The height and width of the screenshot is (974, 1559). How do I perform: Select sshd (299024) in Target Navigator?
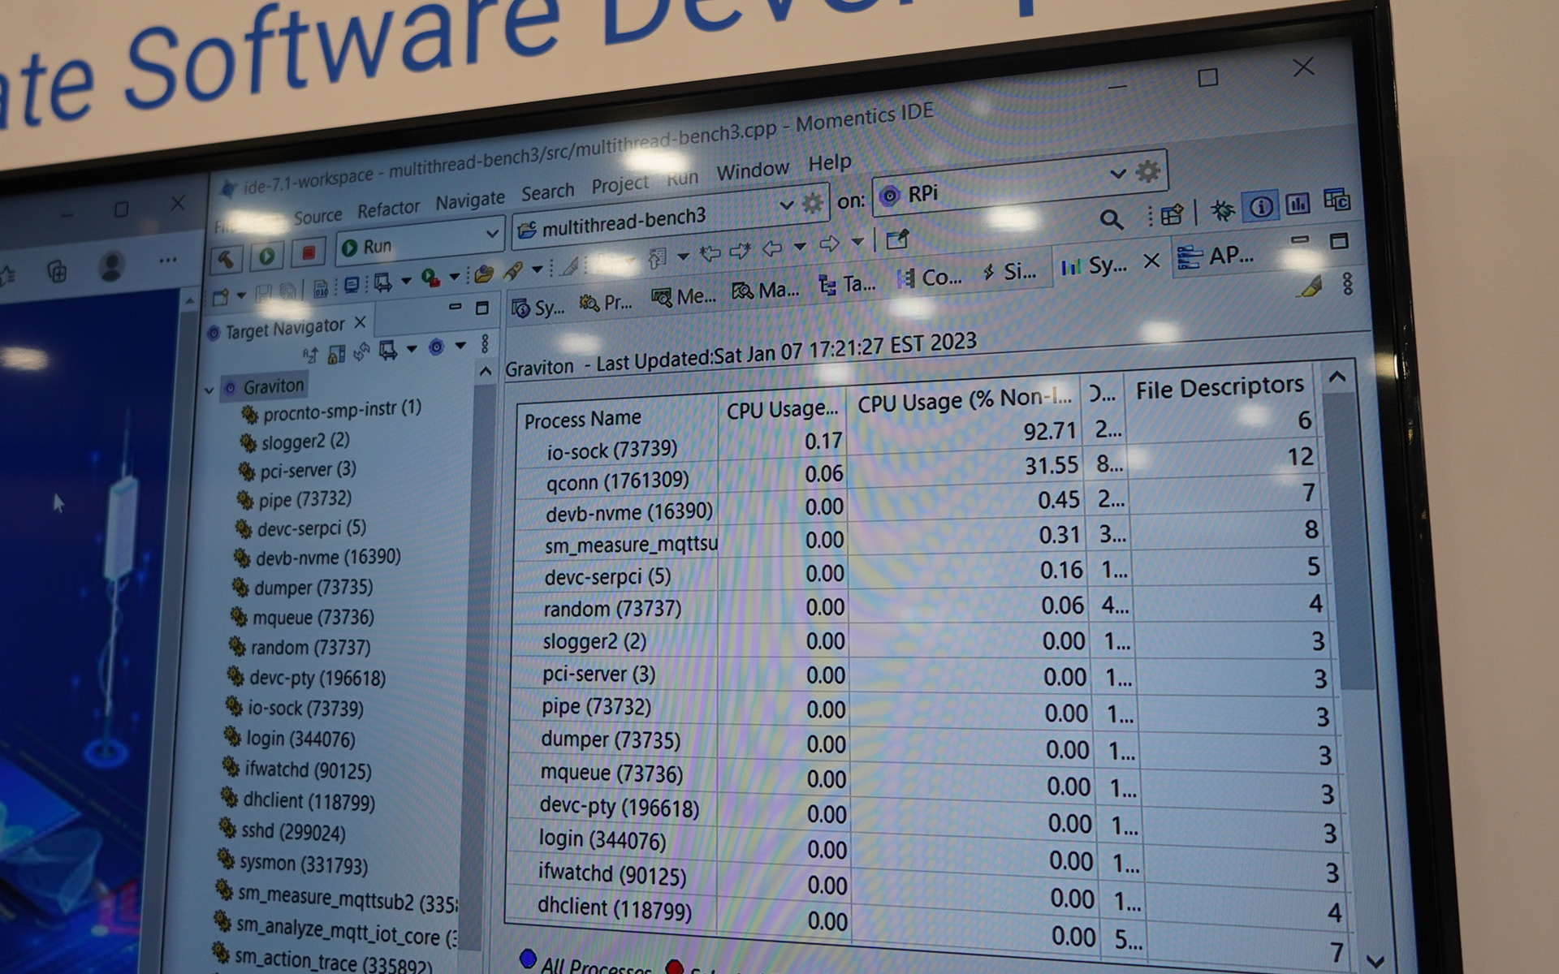click(292, 832)
